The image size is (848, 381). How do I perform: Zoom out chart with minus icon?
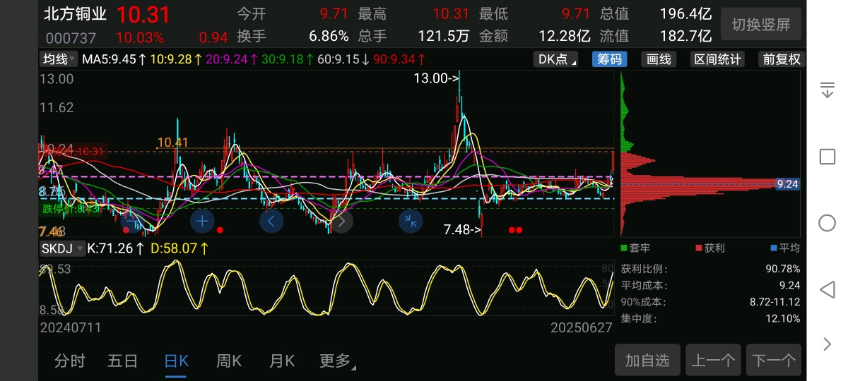[133, 221]
